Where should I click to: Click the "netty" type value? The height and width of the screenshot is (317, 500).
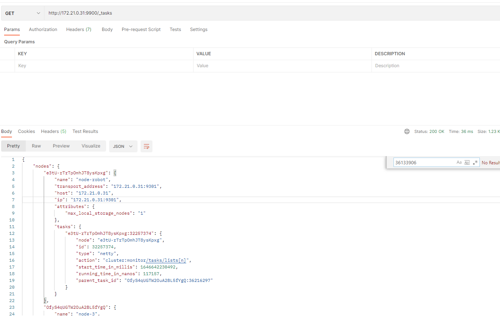tap(107, 254)
